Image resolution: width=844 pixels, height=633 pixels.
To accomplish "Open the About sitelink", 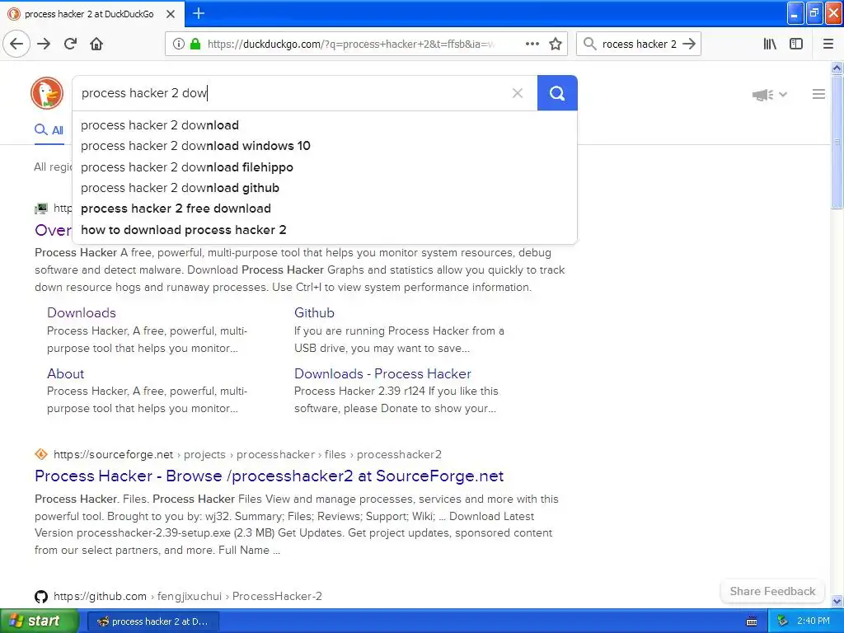I will [x=65, y=373].
